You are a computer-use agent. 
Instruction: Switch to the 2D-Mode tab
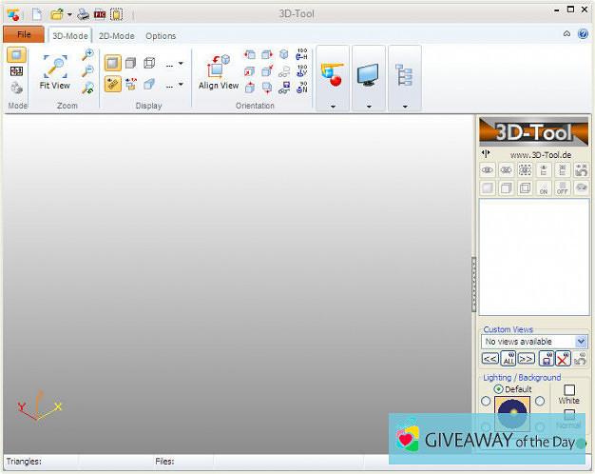117,36
